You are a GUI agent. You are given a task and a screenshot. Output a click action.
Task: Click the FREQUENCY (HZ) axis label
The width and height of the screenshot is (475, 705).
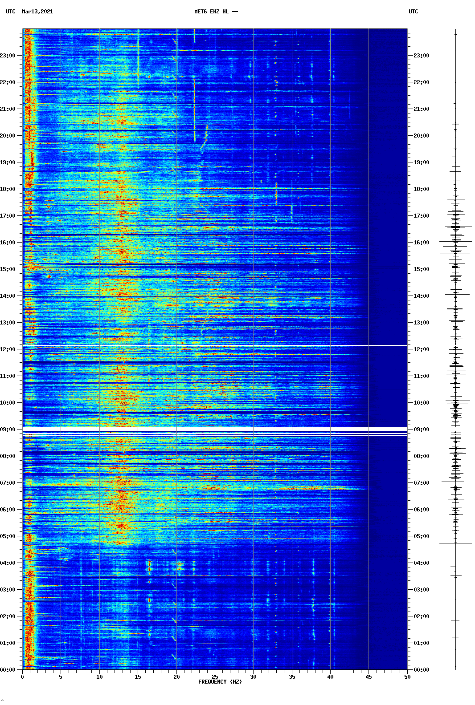click(220, 682)
